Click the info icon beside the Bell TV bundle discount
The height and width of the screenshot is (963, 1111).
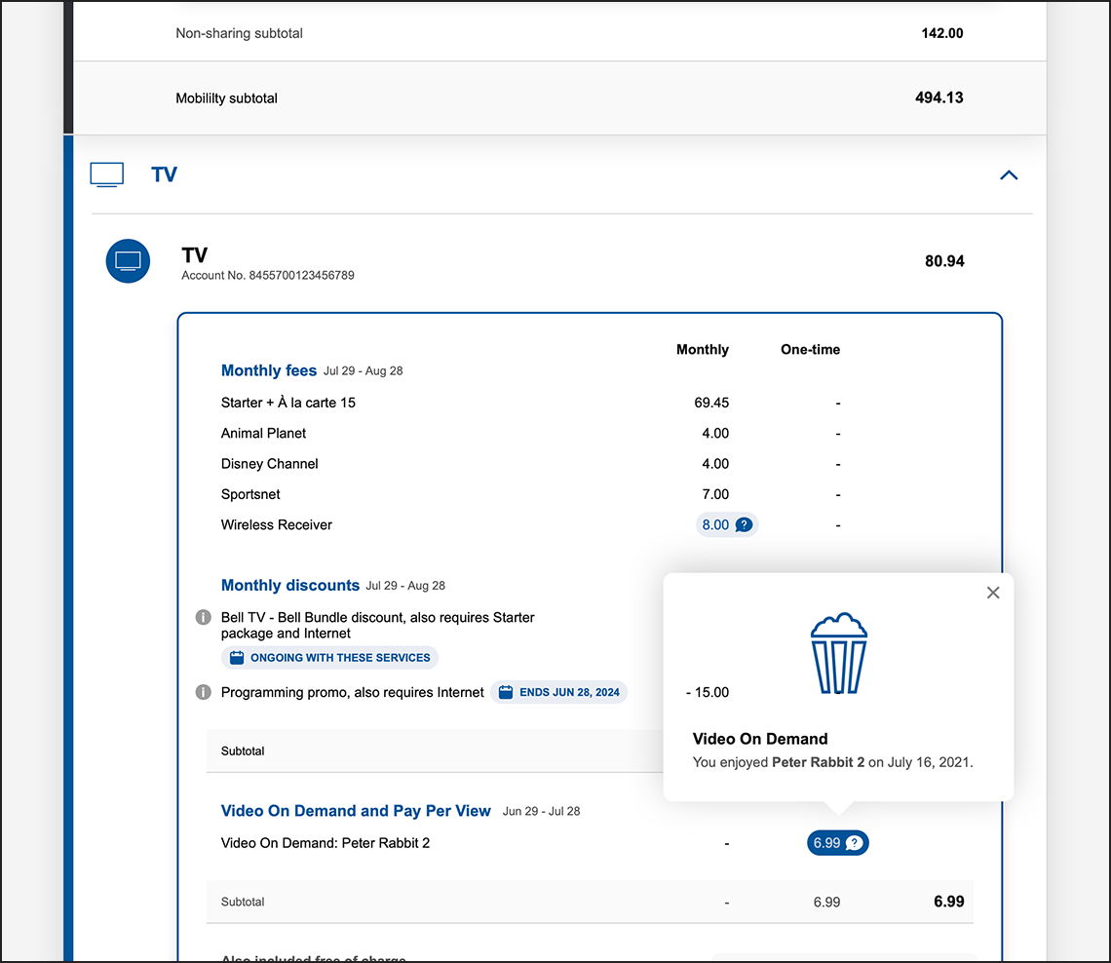(203, 617)
